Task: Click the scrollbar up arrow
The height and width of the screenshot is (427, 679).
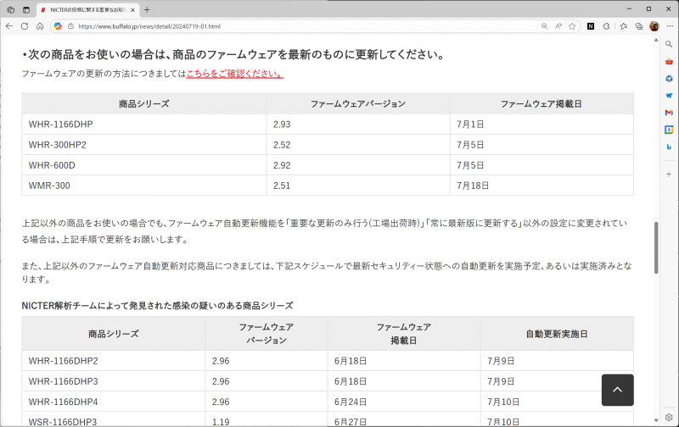Action: click(656, 40)
